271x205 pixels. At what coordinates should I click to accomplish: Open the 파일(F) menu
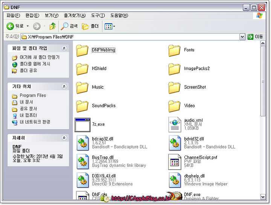click(13, 15)
